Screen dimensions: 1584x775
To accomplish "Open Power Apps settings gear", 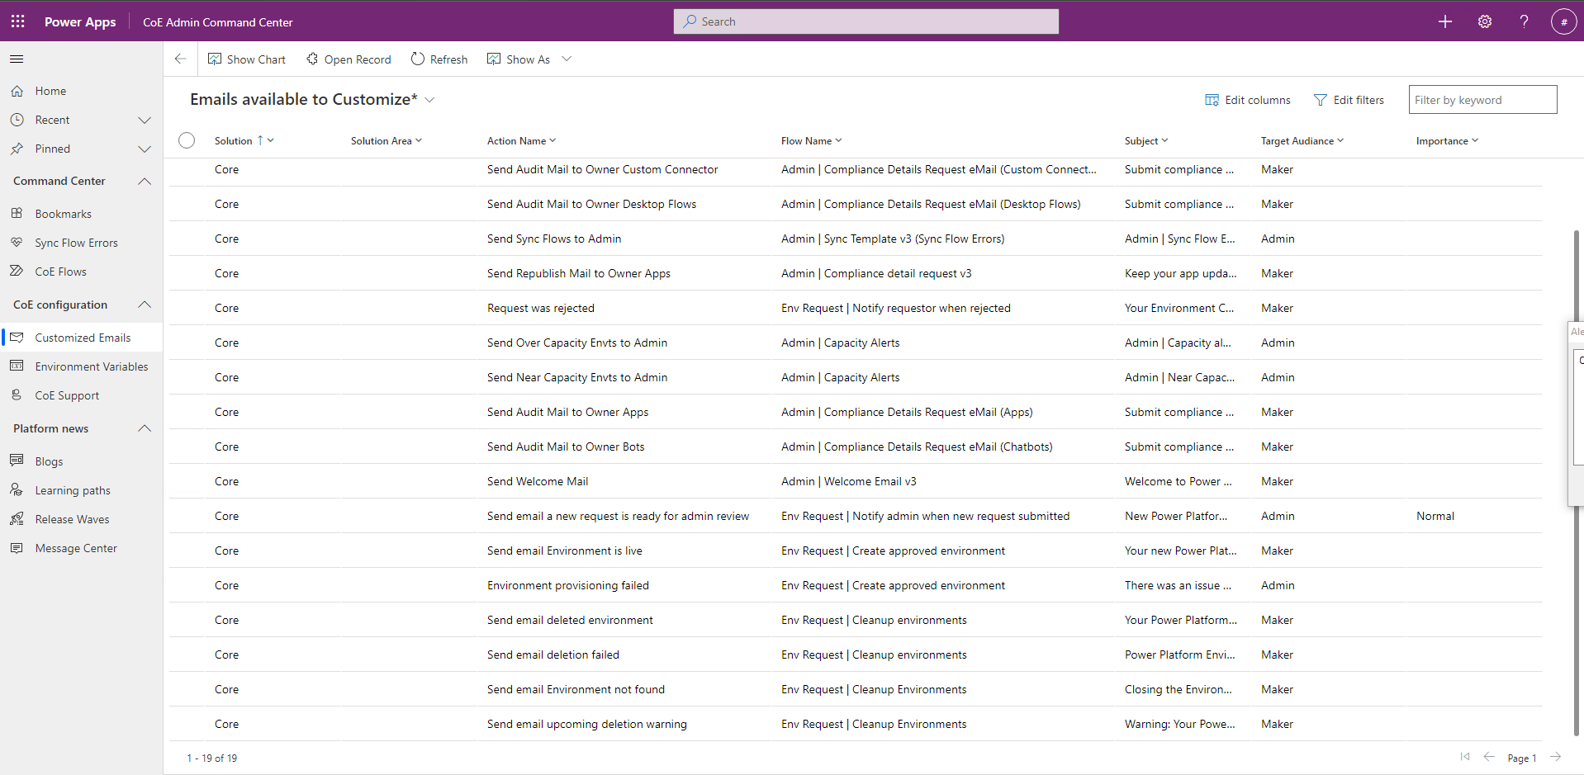I will pyautogui.click(x=1484, y=21).
